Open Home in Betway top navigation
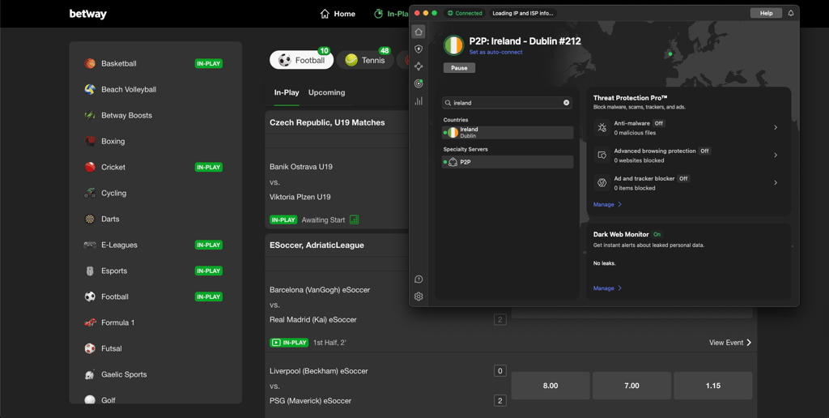Viewport: 829px width, 418px height. [338, 14]
